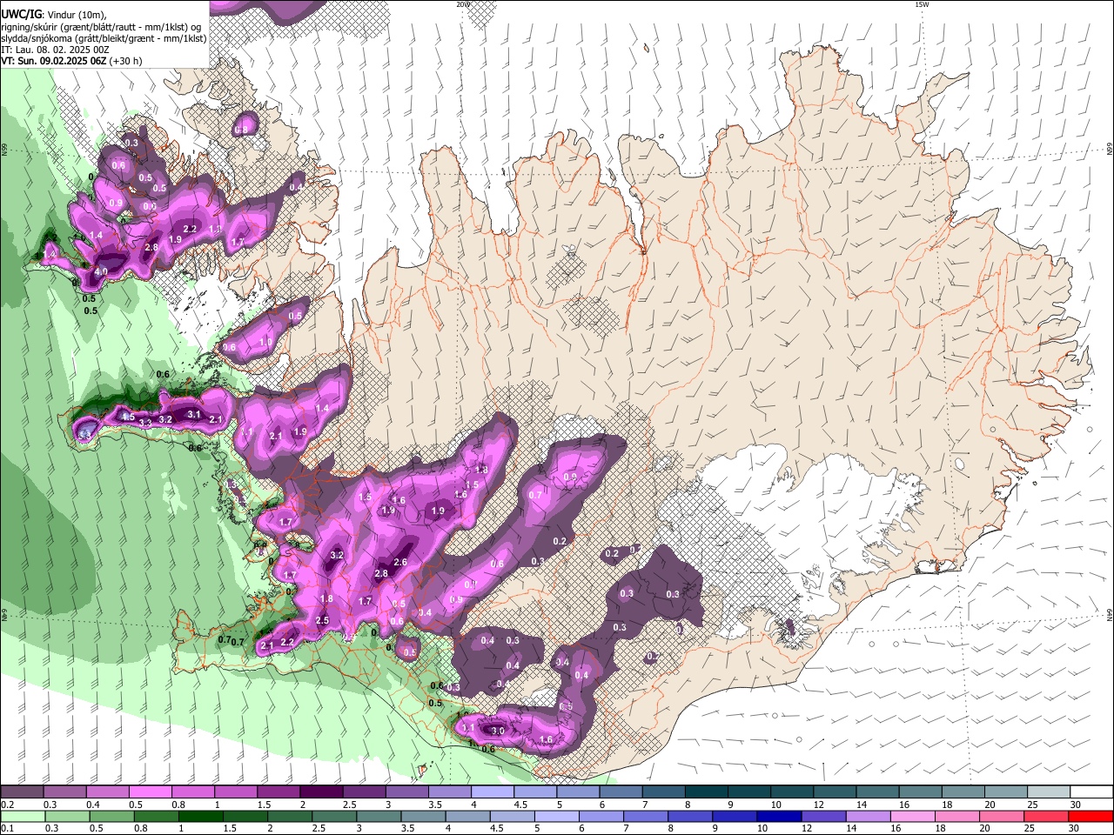Select the 'IT: Lau. 08. 02. 2025 00Z' line
This screenshot has width=1114, height=835.
tap(55, 50)
